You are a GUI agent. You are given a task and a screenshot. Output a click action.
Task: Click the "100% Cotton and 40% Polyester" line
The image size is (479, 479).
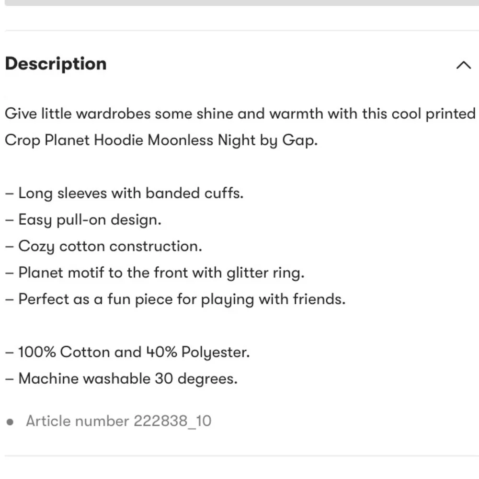tap(127, 352)
